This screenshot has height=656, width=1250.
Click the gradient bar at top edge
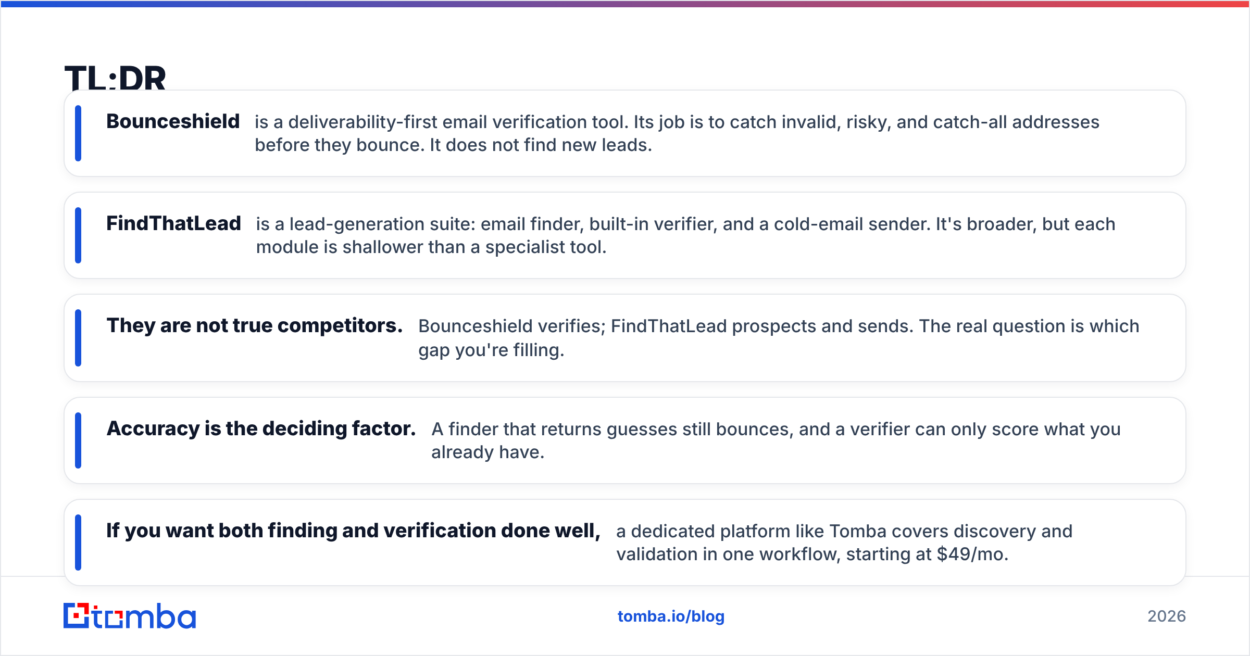point(625,4)
